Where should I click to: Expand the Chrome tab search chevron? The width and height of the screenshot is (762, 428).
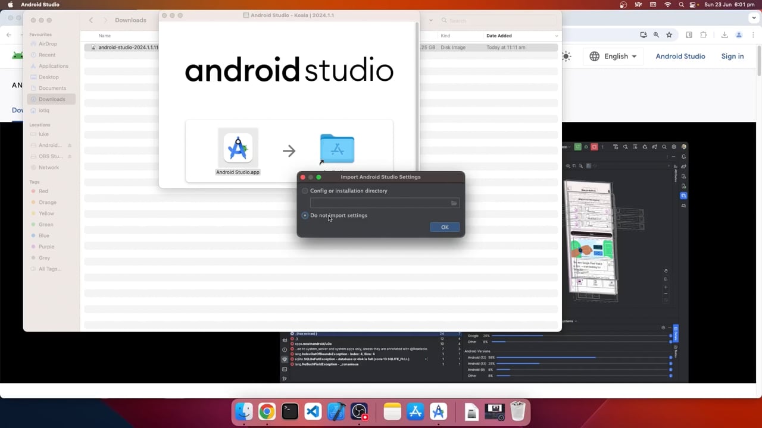coord(754,18)
